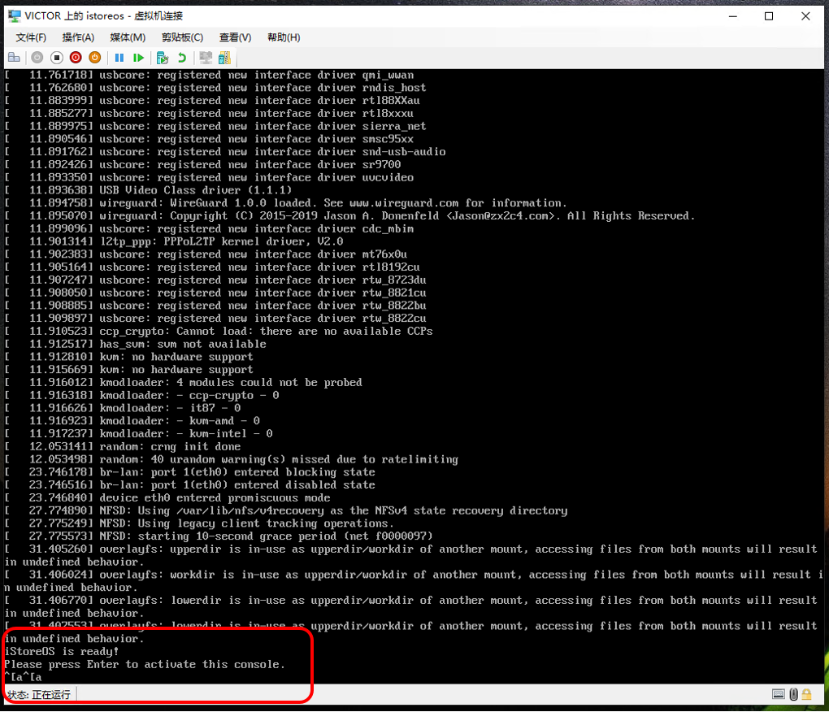Turn off the virtual machine
829x712 pixels.
point(57,57)
